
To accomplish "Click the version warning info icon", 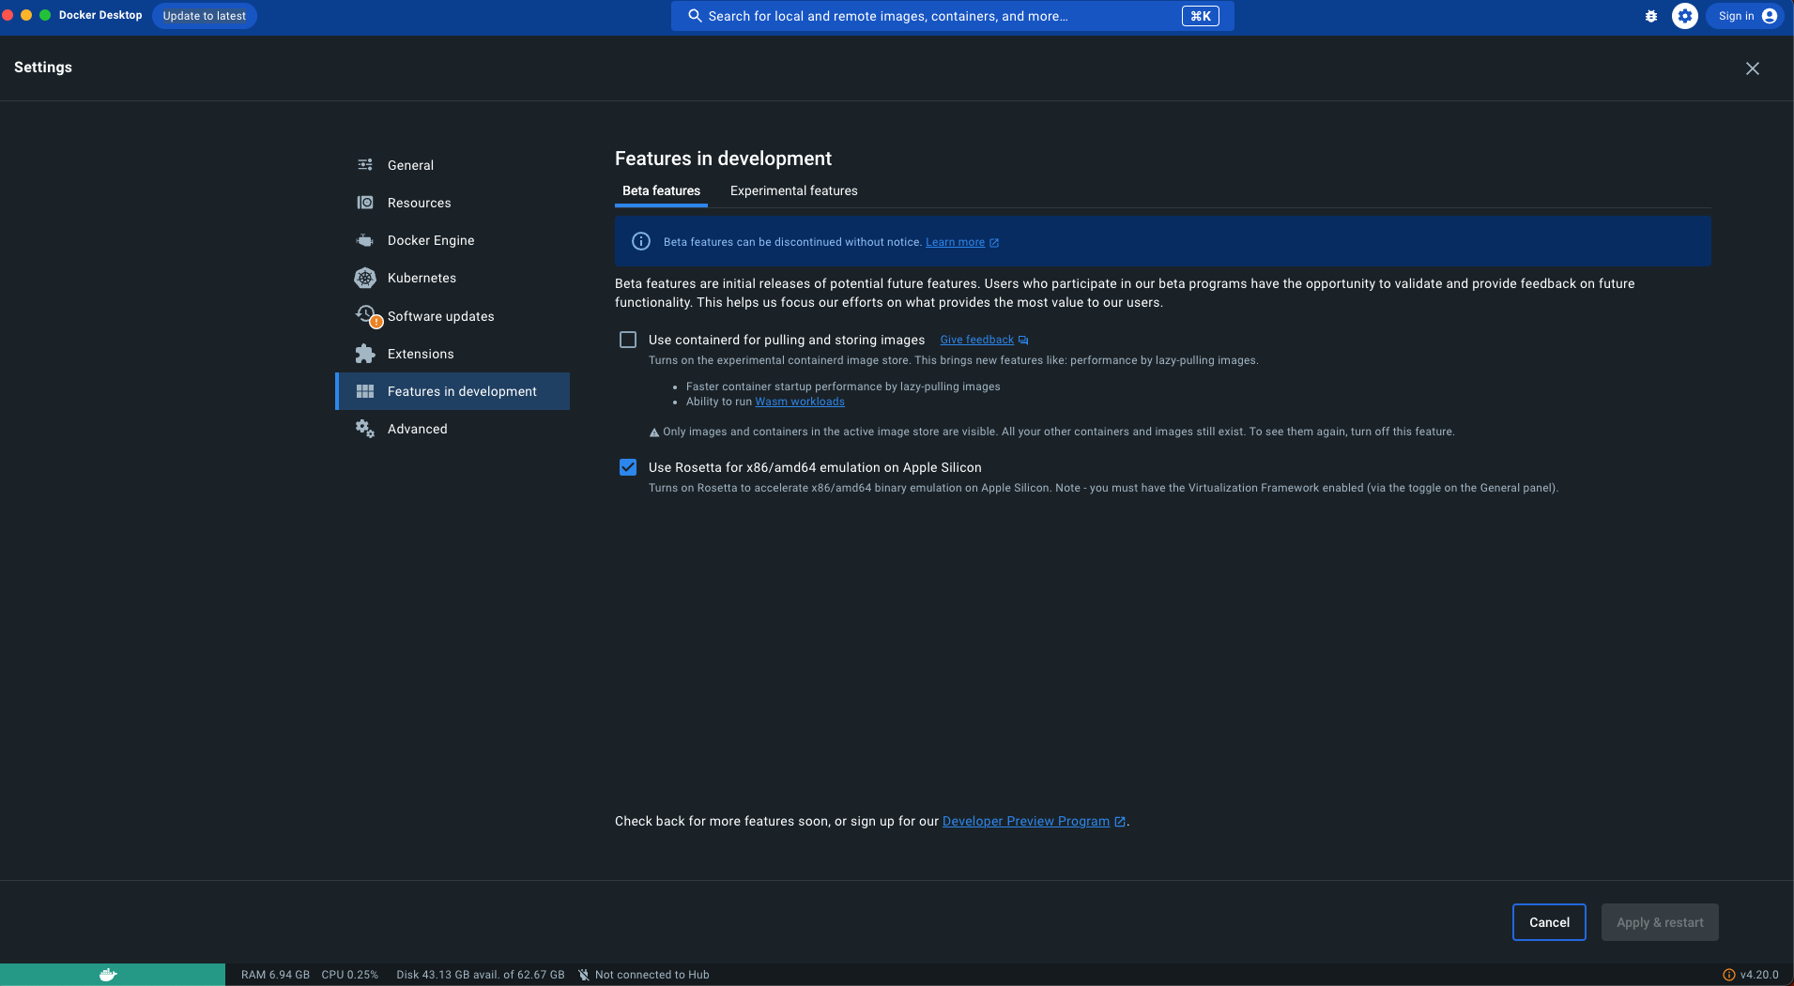I will point(1729,975).
